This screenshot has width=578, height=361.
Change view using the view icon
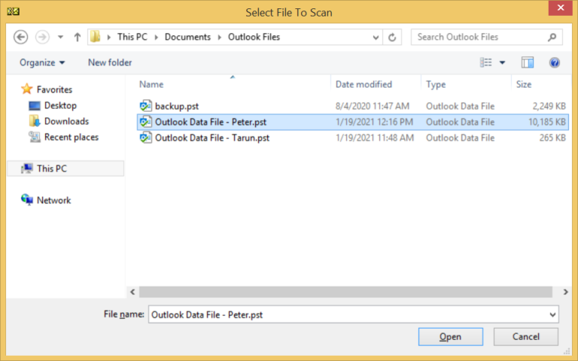(485, 62)
